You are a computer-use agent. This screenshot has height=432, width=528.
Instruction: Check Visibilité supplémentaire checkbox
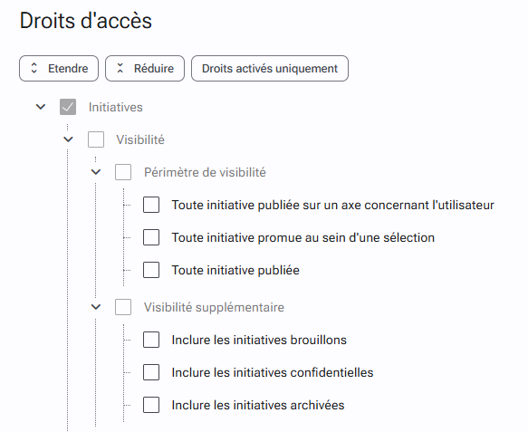point(123,307)
